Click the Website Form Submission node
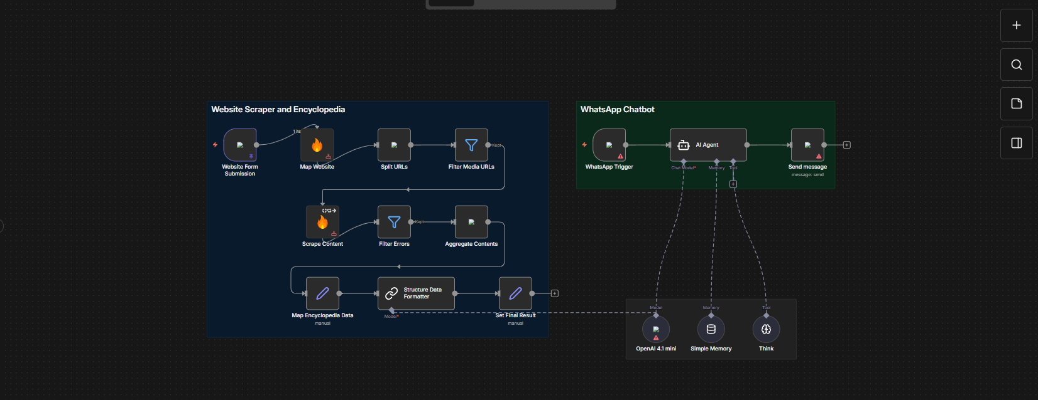This screenshot has width=1038, height=400. [239, 145]
